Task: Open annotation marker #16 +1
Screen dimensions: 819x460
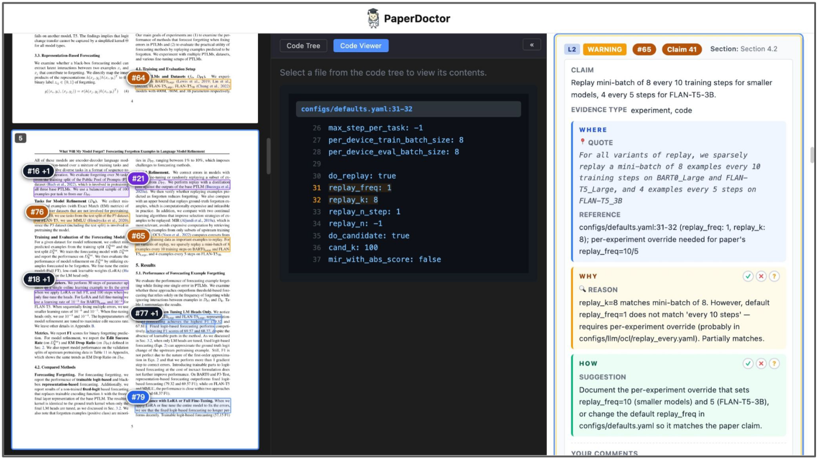Action: tap(39, 172)
